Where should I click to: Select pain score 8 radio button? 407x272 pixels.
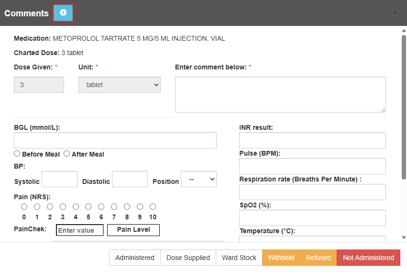point(127,206)
